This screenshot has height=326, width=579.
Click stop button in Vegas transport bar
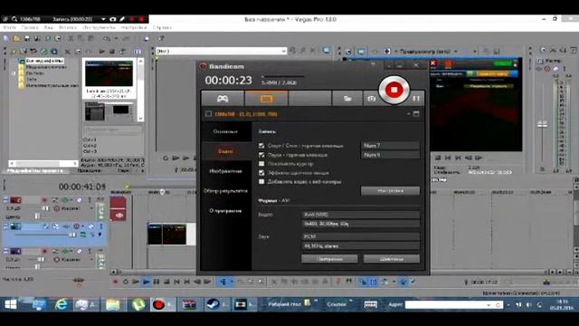pyautogui.click(x=166, y=282)
